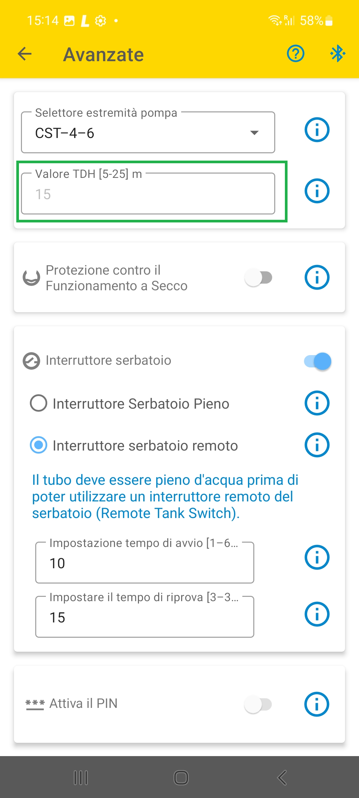Viewport: 359px width, 798px height.
Task: Tap the back arrow in header
Action: 25,54
